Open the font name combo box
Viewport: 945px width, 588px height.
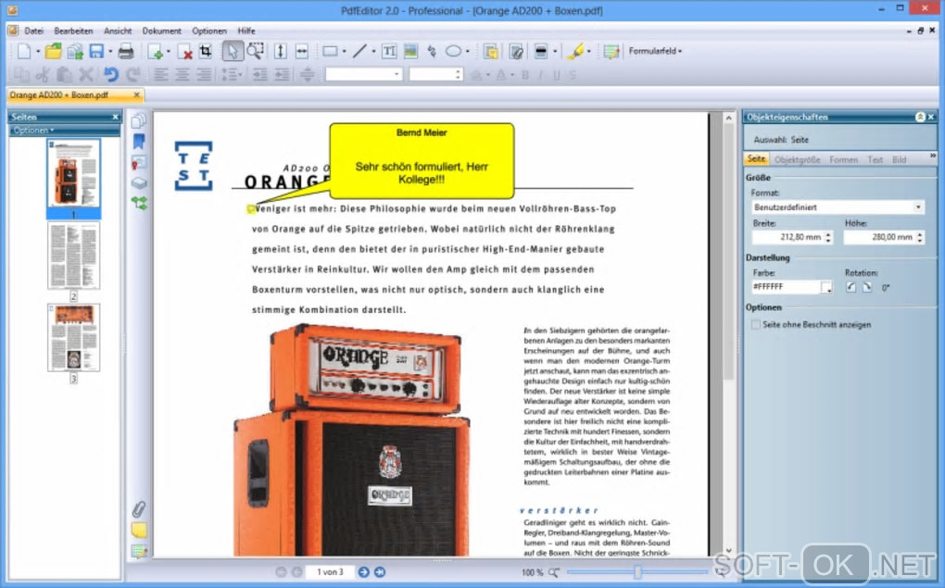[x=363, y=74]
